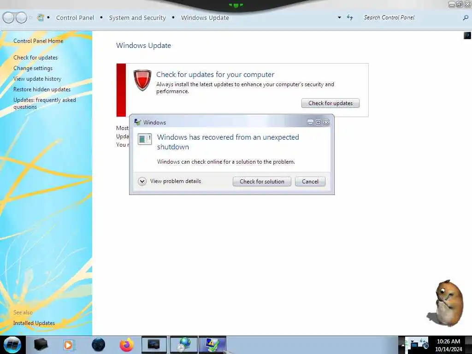Open the media player taskbar icon
The image size is (472, 354).
[x=69, y=345]
